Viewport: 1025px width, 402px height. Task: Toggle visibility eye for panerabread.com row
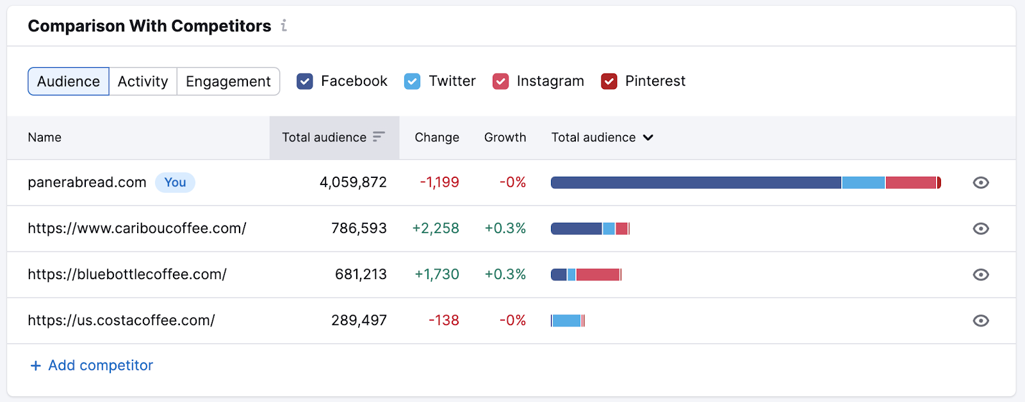(980, 182)
